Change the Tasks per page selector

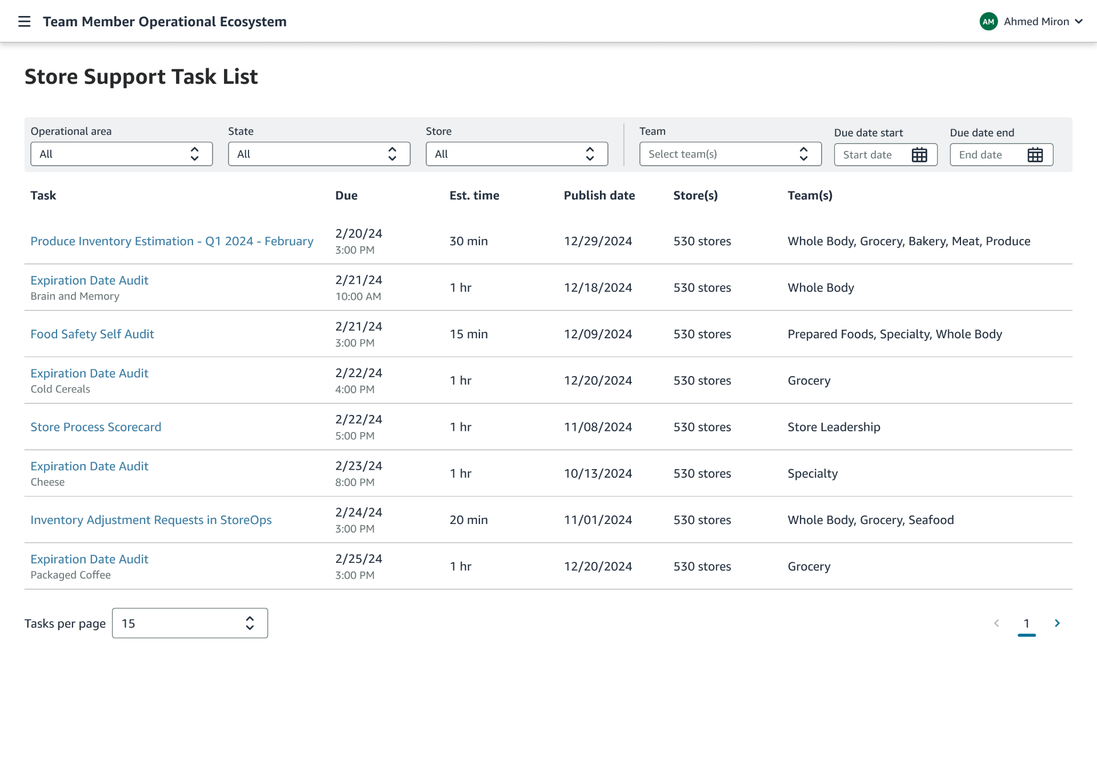coord(190,623)
